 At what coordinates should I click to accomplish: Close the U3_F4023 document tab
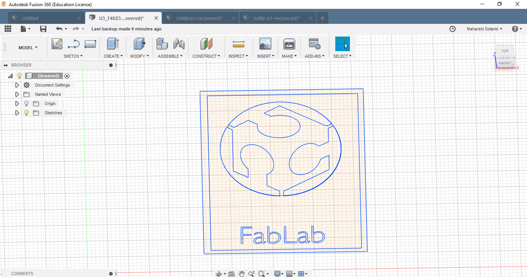[156, 18]
